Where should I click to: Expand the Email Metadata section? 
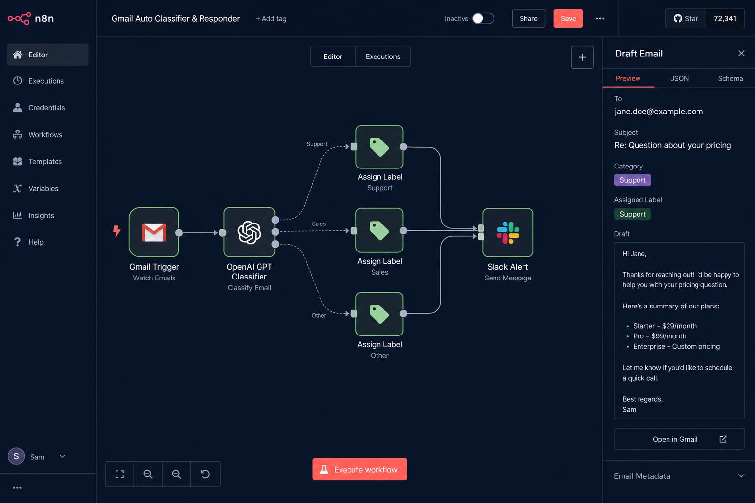click(x=679, y=476)
